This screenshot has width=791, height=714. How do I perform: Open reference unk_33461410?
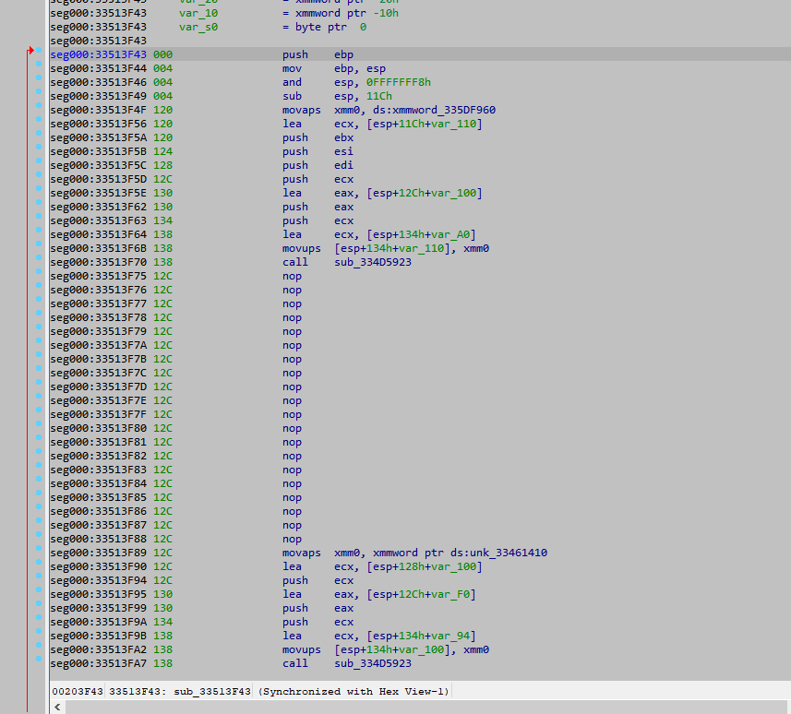(x=509, y=553)
